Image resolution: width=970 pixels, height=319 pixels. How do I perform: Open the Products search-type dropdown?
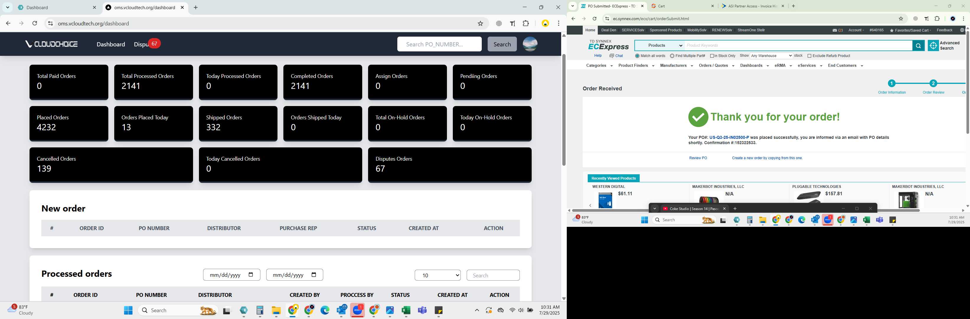660,45
